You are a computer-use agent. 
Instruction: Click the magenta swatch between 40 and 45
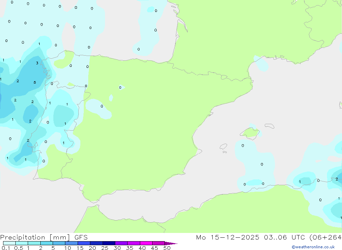[146, 243]
